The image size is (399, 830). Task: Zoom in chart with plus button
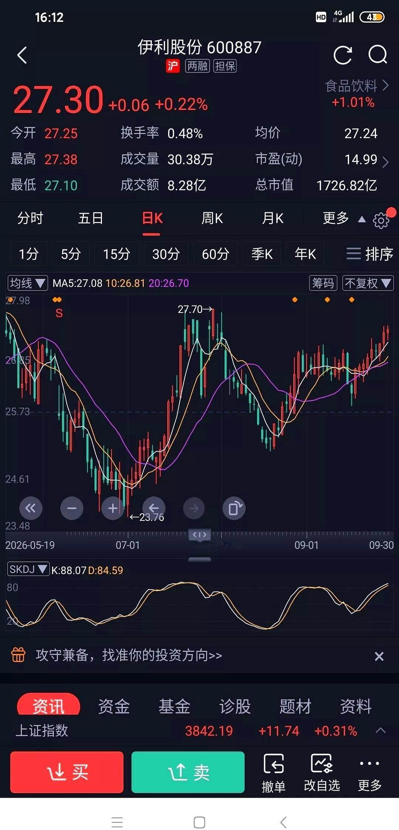[x=113, y=508]
